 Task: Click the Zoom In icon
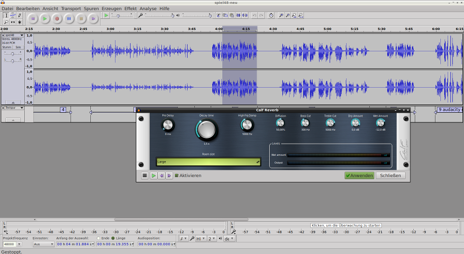(281, 15)
